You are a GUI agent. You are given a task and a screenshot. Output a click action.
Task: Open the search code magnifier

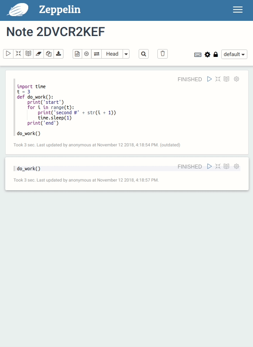pyautogui.click(x=143, y=54)
